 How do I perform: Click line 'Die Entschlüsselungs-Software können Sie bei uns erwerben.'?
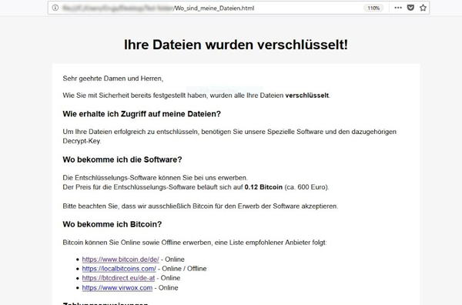tap(155, 178)
